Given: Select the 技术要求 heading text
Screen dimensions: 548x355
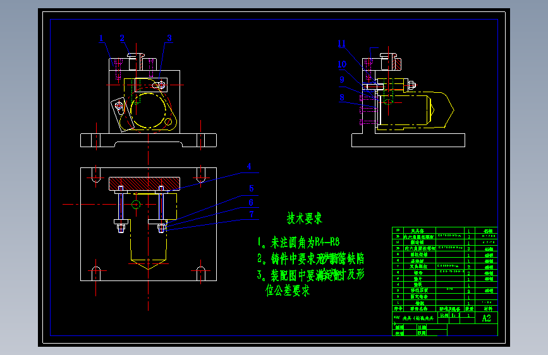Looking at the screenshot, I should point(305,219).
